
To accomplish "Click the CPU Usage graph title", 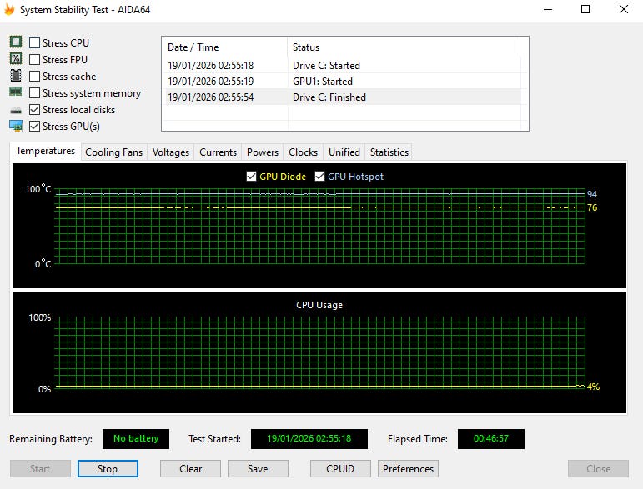I will pos(319,305).
